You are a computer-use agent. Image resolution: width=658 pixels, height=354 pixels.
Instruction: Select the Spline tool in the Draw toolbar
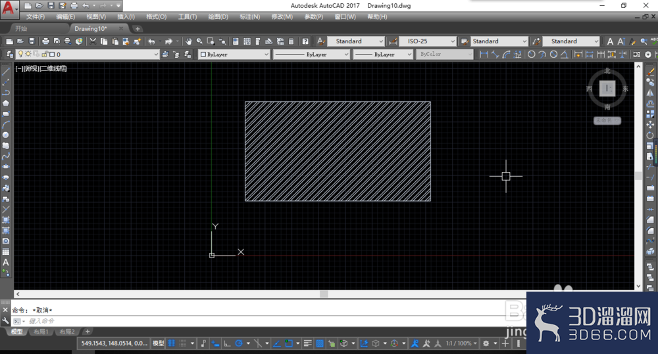(6, 156)
